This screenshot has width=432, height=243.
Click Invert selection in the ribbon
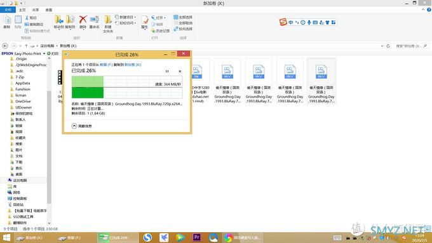pyautogui.click(x=183, y=29)
